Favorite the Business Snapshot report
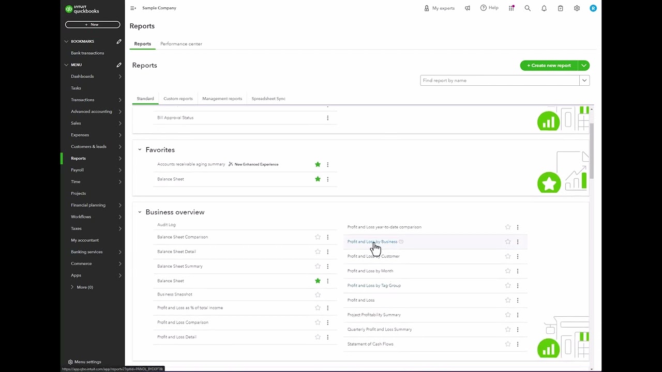Image resolution: width=662 pixels, height=372 pixels. pyautogui.click(x=318, y=295)
